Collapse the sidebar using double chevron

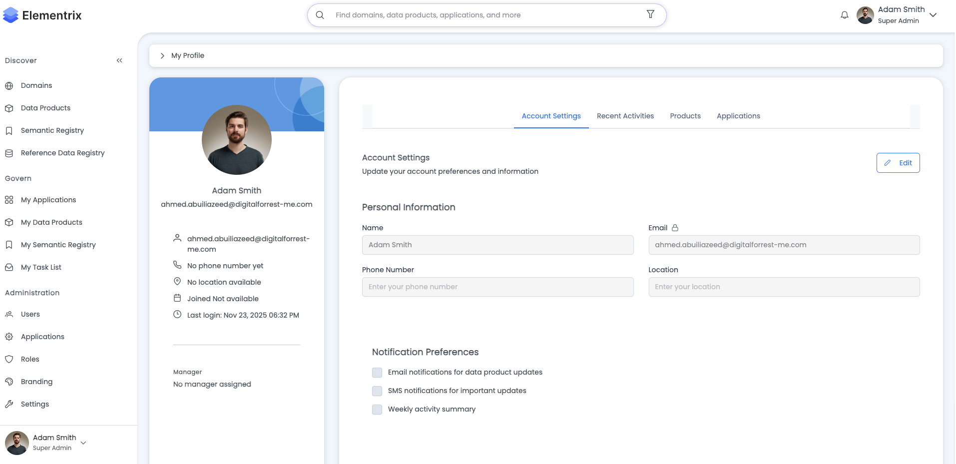119,60
